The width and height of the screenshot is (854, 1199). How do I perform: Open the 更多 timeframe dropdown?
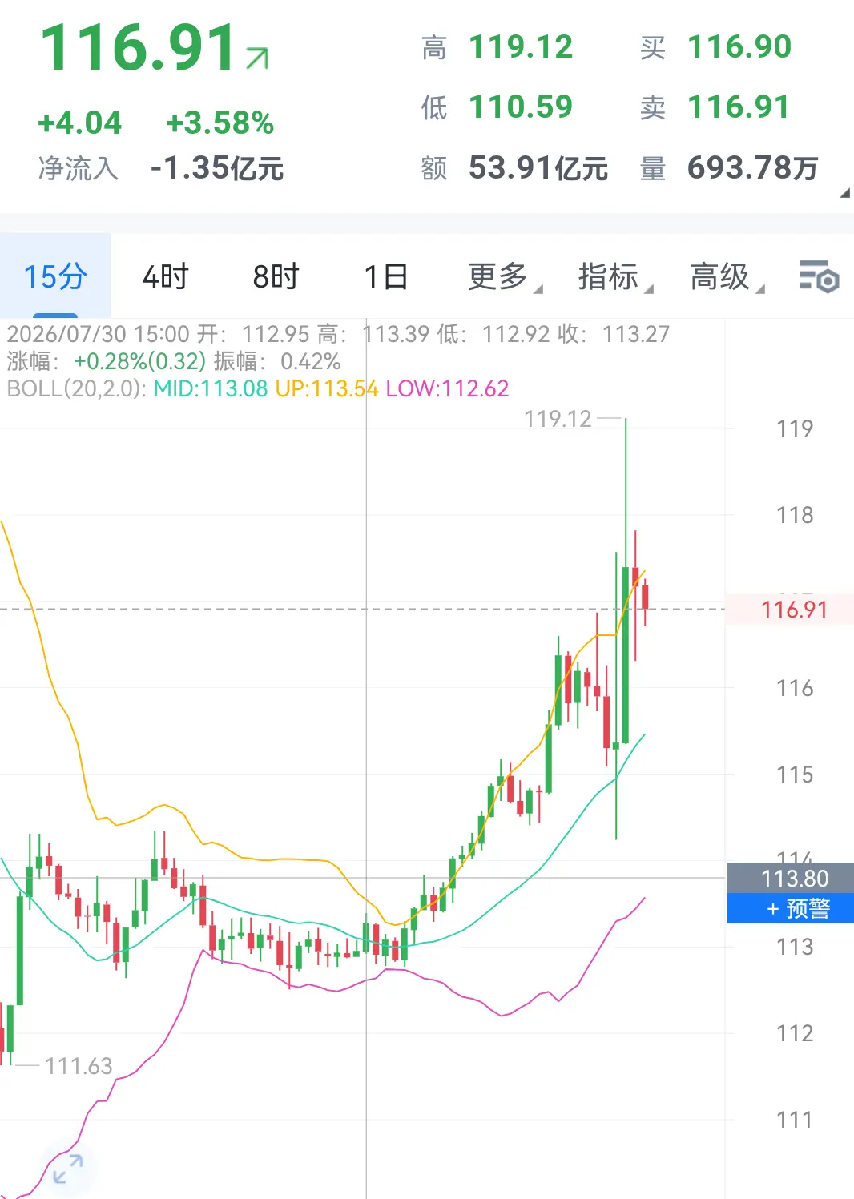[x=506, y=276]
